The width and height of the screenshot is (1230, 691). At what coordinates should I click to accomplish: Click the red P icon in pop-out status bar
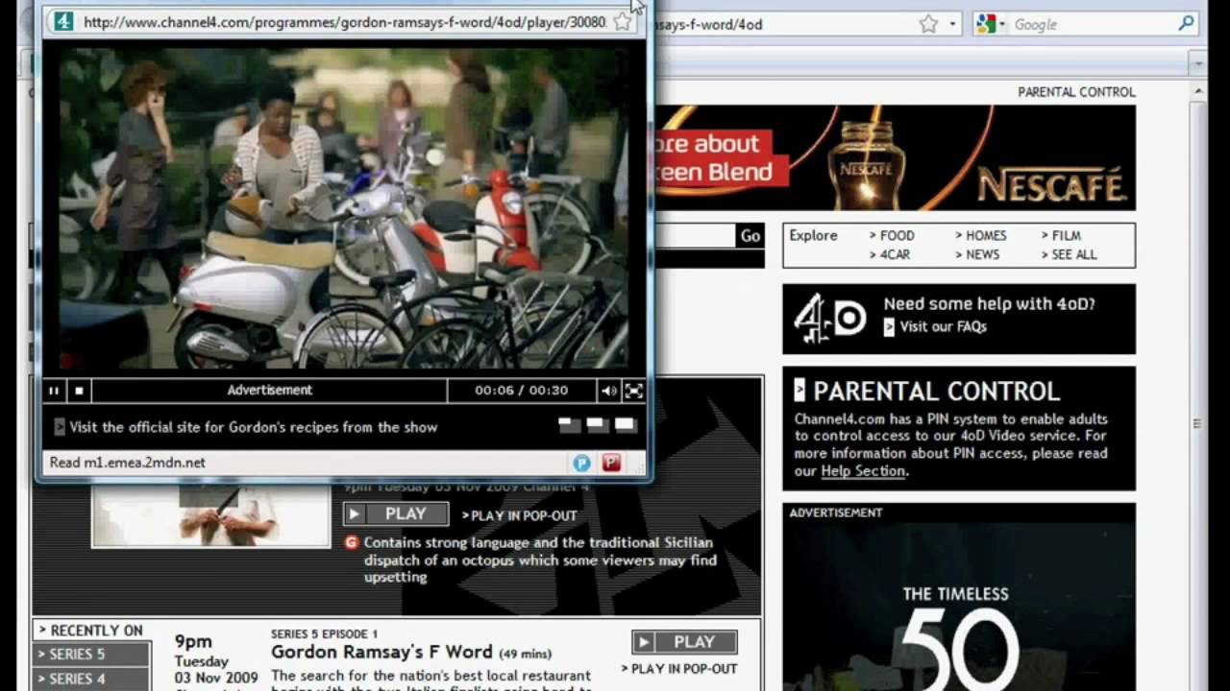tap(611, 463)
